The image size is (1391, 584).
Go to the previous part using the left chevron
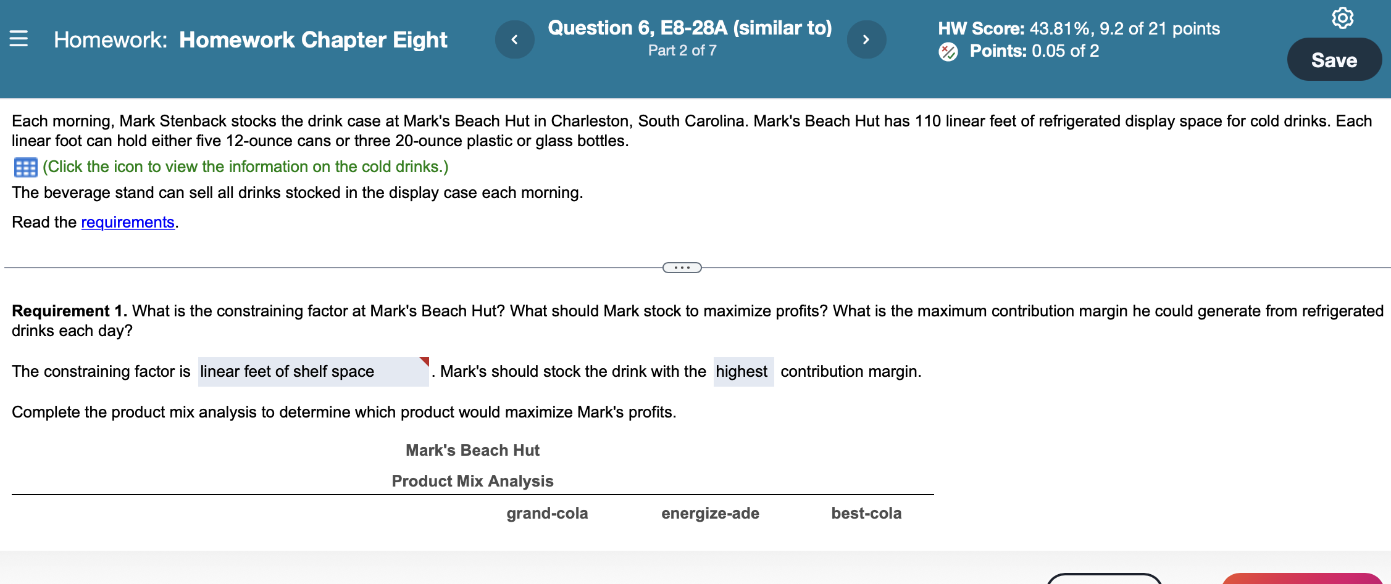point(514,39)
